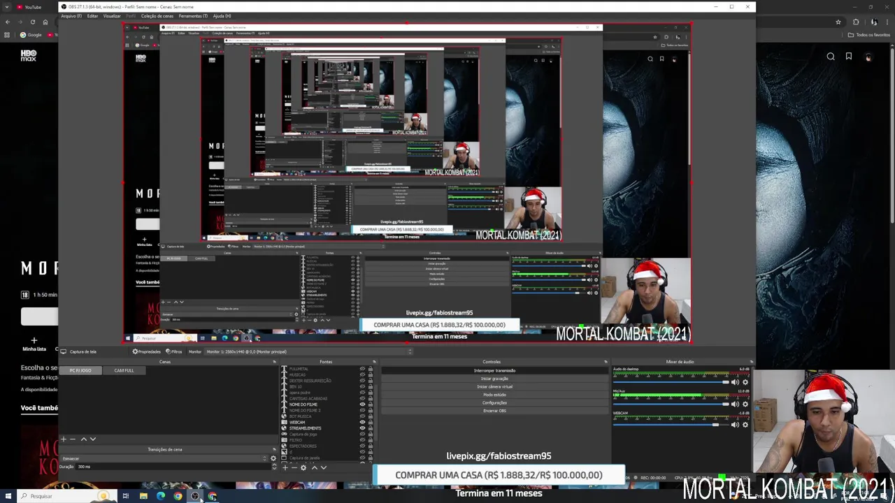Screen dimensions: 895x503
Task: Open the Windows Start menu
Action: point(8,496)
